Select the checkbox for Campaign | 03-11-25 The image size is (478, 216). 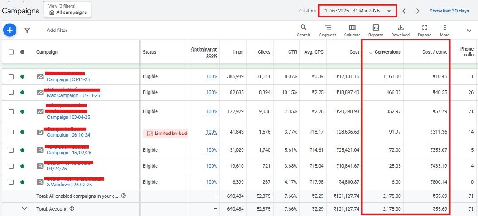pos(12,76)
